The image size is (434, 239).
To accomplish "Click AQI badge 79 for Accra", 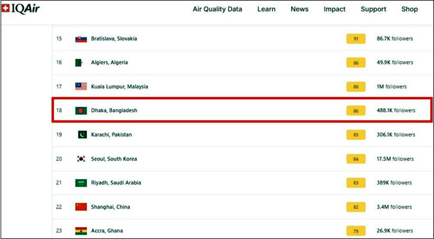I will pos(356,231).
